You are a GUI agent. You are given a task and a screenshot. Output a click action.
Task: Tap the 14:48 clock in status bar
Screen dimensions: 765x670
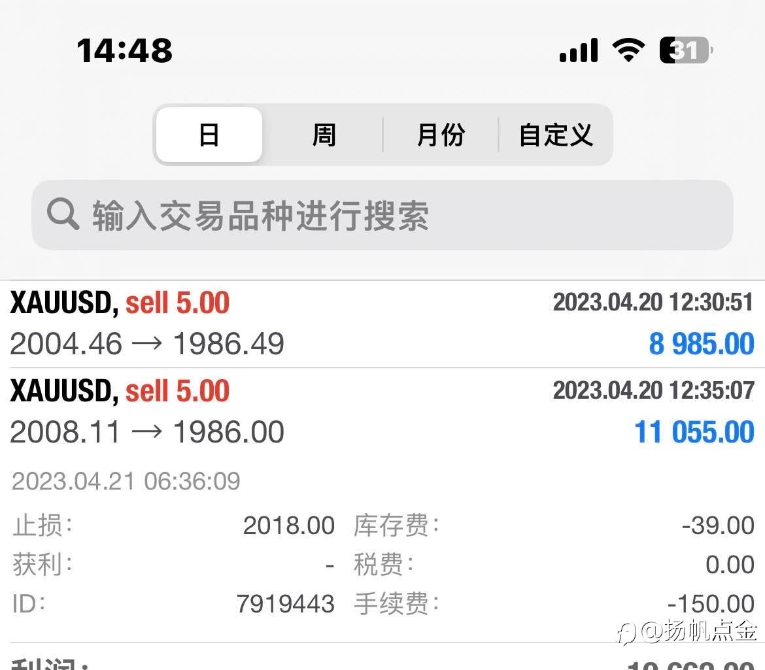click(124, 50)
